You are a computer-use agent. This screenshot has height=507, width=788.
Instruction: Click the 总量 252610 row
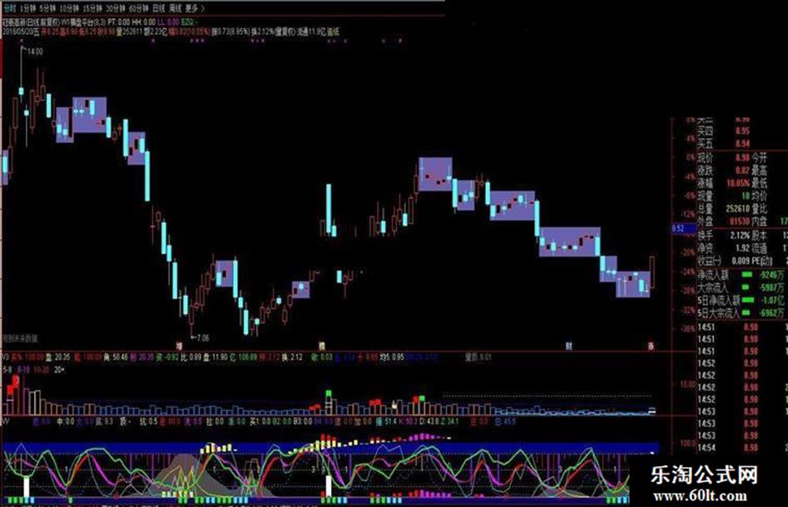(x=724, y=208)
